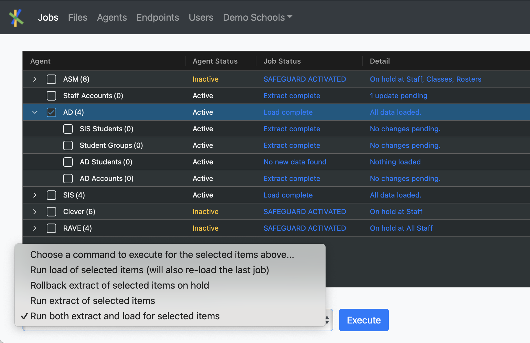Open On hold at Staff, Classes, Rosters detail
Viewport: 530px width, 343px height.
[425, 79]
